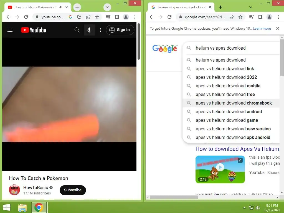Mute the How To Catch a Pokemon tab

pyautogui.click(x=61, y=7)
